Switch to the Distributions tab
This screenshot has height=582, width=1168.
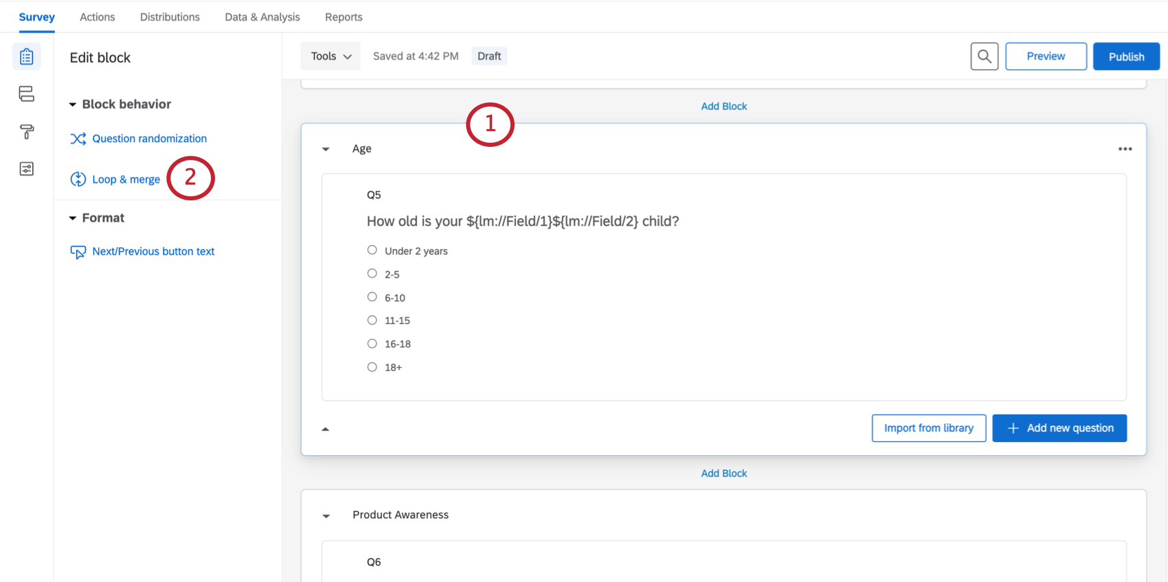point(170,17)
